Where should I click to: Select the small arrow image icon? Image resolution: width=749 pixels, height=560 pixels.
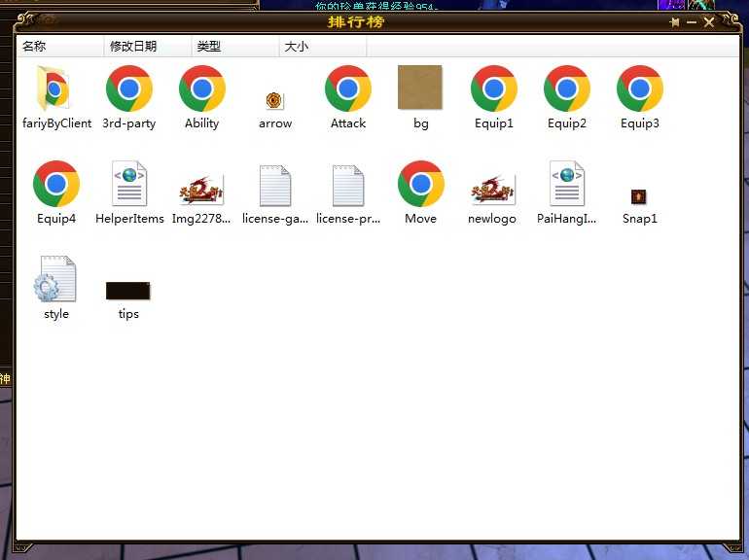pyautogui.click(x=274, y=100)
